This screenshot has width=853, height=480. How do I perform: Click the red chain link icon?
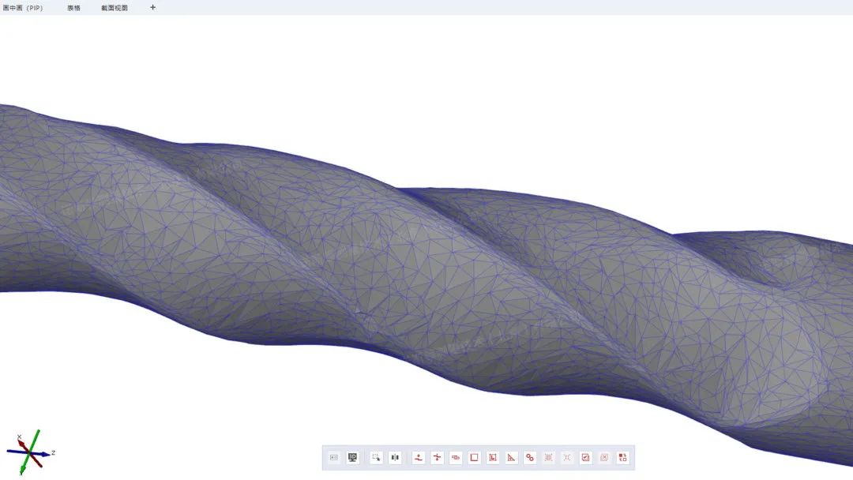(x=530, y=457)
